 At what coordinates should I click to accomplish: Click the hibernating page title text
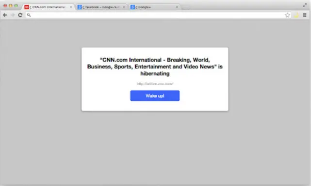pyautogui.click(x=155, y=67)
